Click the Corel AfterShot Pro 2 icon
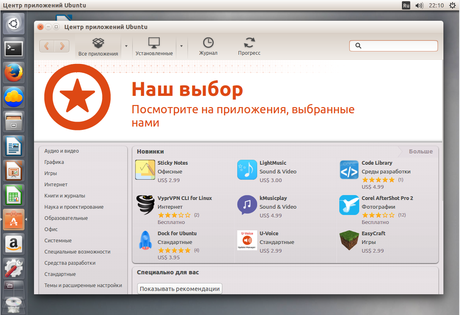Viewport: 460px width, 315px height. click(349, 205)
